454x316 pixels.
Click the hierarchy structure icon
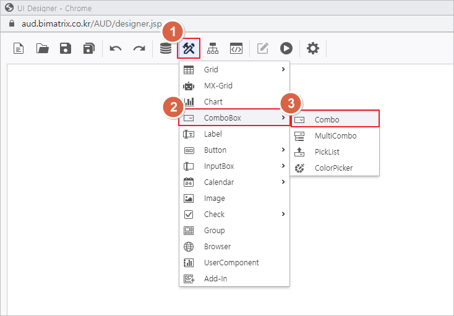[x=213, y=48]
